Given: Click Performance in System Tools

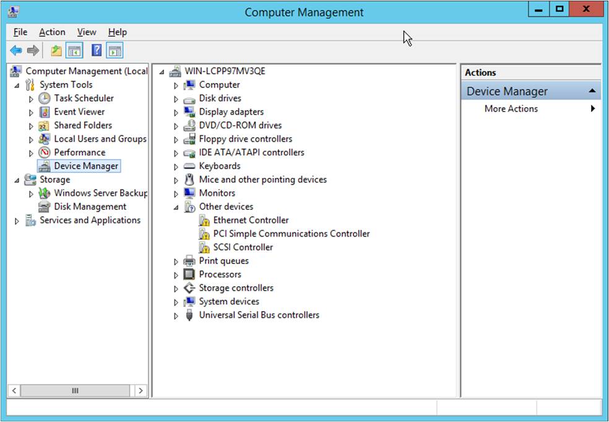Looking at the screenshot, I should point(79,152).
